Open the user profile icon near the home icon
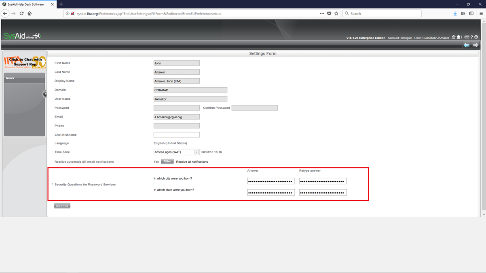 (x=459, y=37)
